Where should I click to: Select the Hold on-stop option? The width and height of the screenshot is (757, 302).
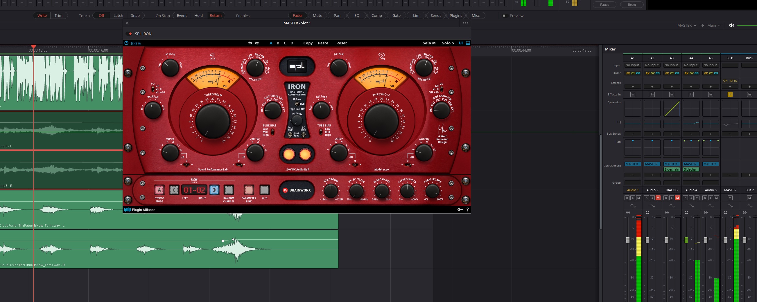198,16
